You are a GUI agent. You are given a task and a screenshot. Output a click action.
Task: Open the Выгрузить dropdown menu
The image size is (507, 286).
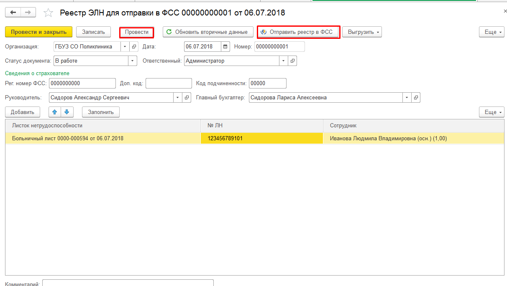(362, 32)
